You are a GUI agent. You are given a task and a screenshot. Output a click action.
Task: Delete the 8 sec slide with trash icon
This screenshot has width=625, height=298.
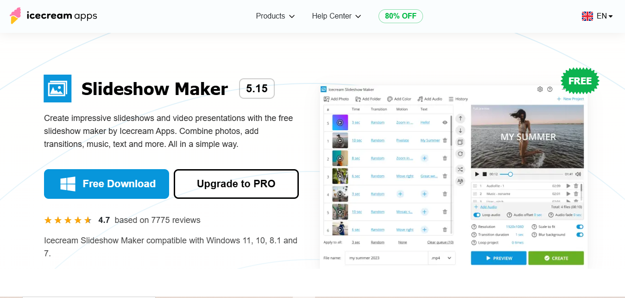pos(445,158)
